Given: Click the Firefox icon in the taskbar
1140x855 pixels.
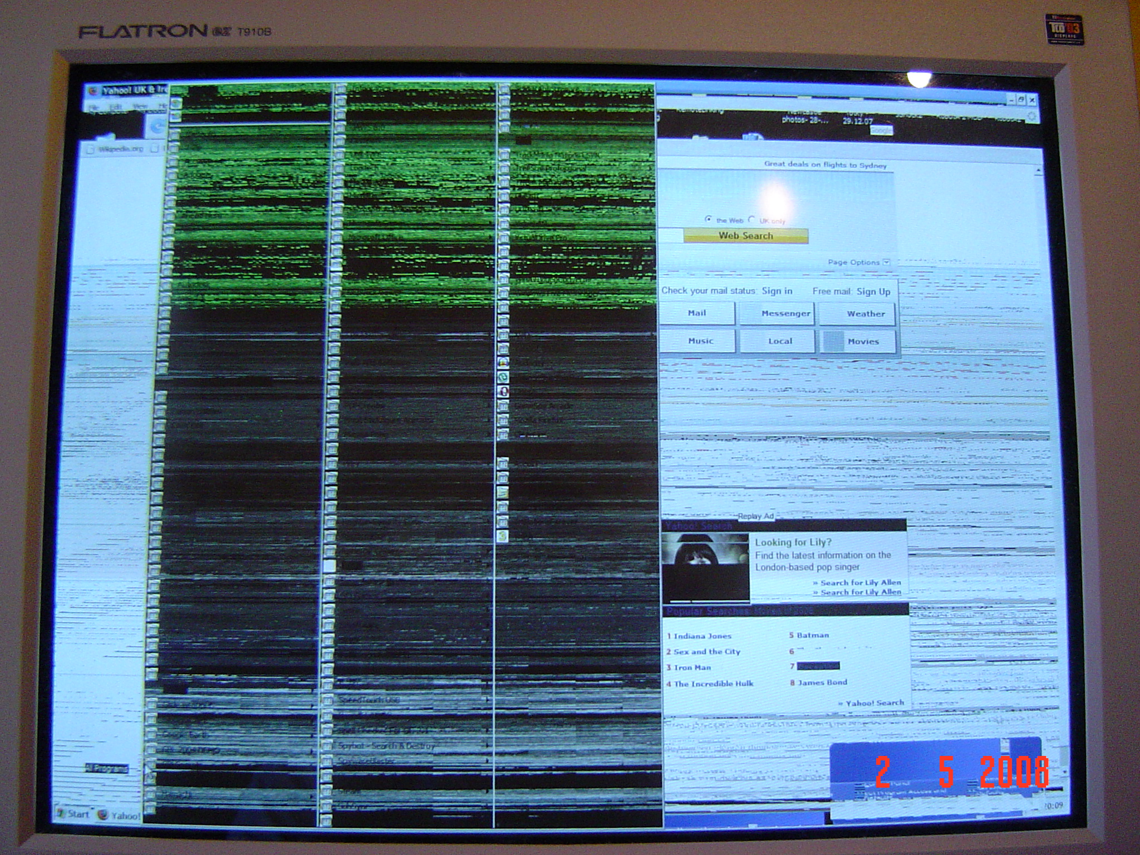Looking at the screenshot, I should click(x=102, y=815).
